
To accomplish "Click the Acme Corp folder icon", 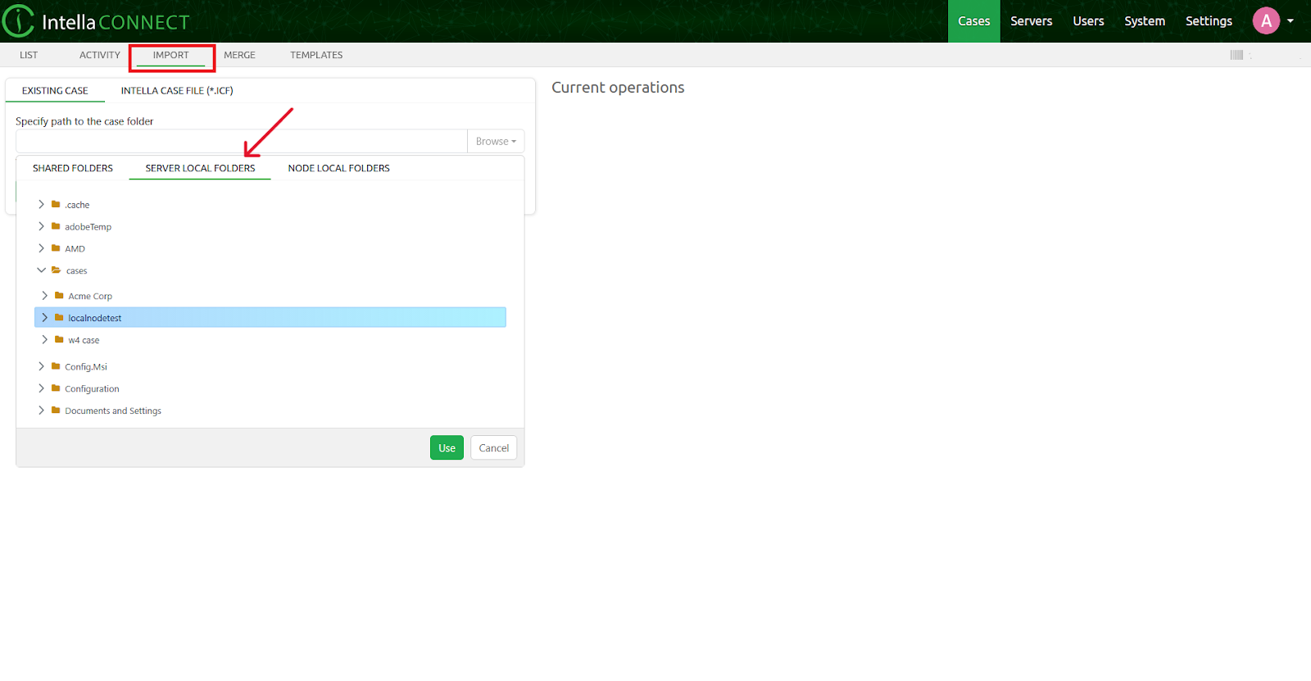I will [59, 296].
